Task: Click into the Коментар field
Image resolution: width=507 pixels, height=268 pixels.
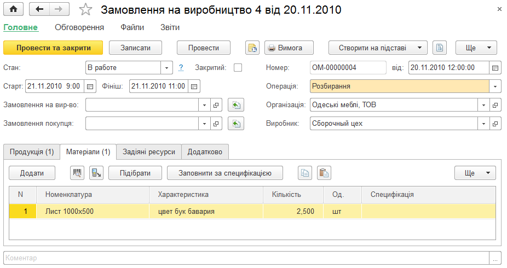Action: [246, 258]
